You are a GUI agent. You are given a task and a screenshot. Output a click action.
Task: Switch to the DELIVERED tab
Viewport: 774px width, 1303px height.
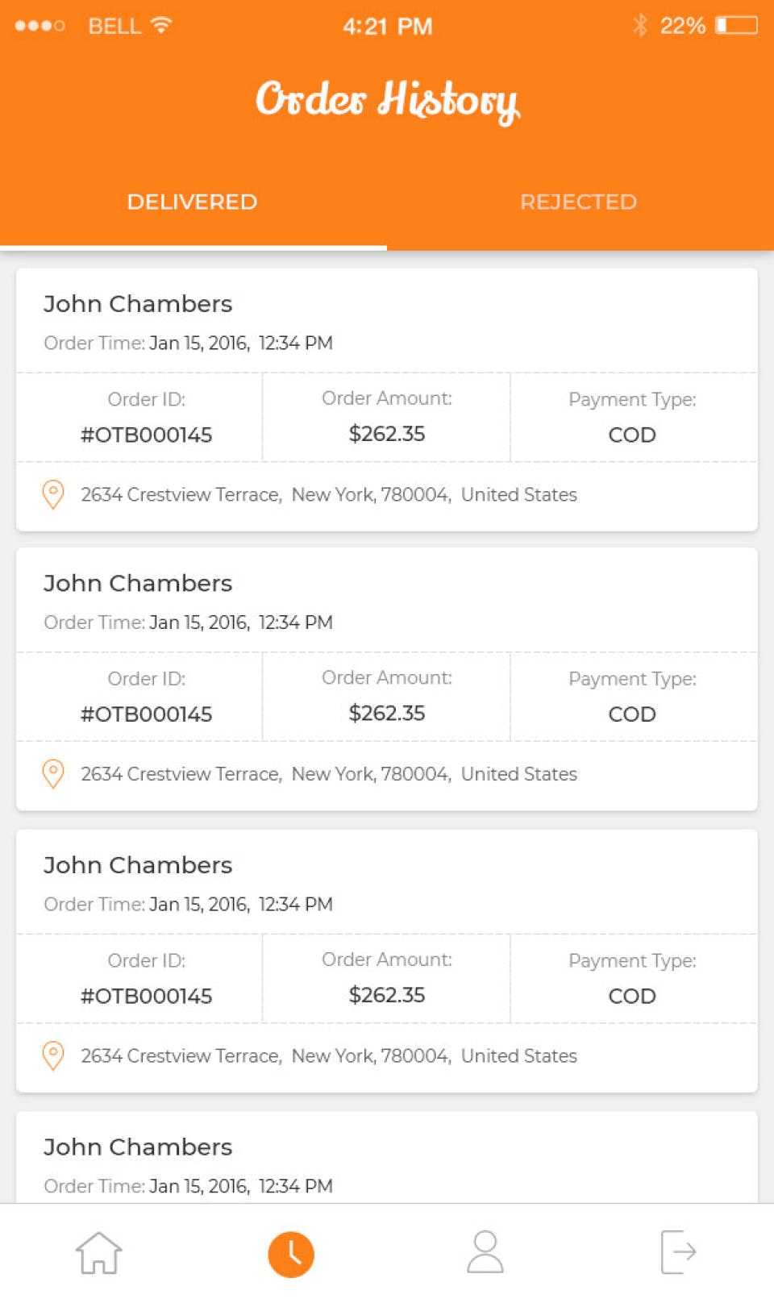[x=192, y=202]
